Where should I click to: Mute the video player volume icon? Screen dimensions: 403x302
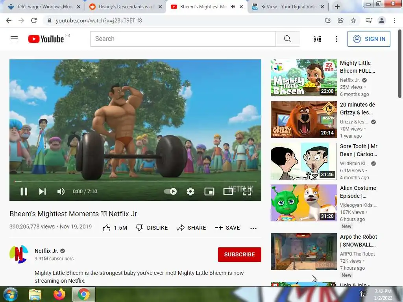click(x=61, y=192)
